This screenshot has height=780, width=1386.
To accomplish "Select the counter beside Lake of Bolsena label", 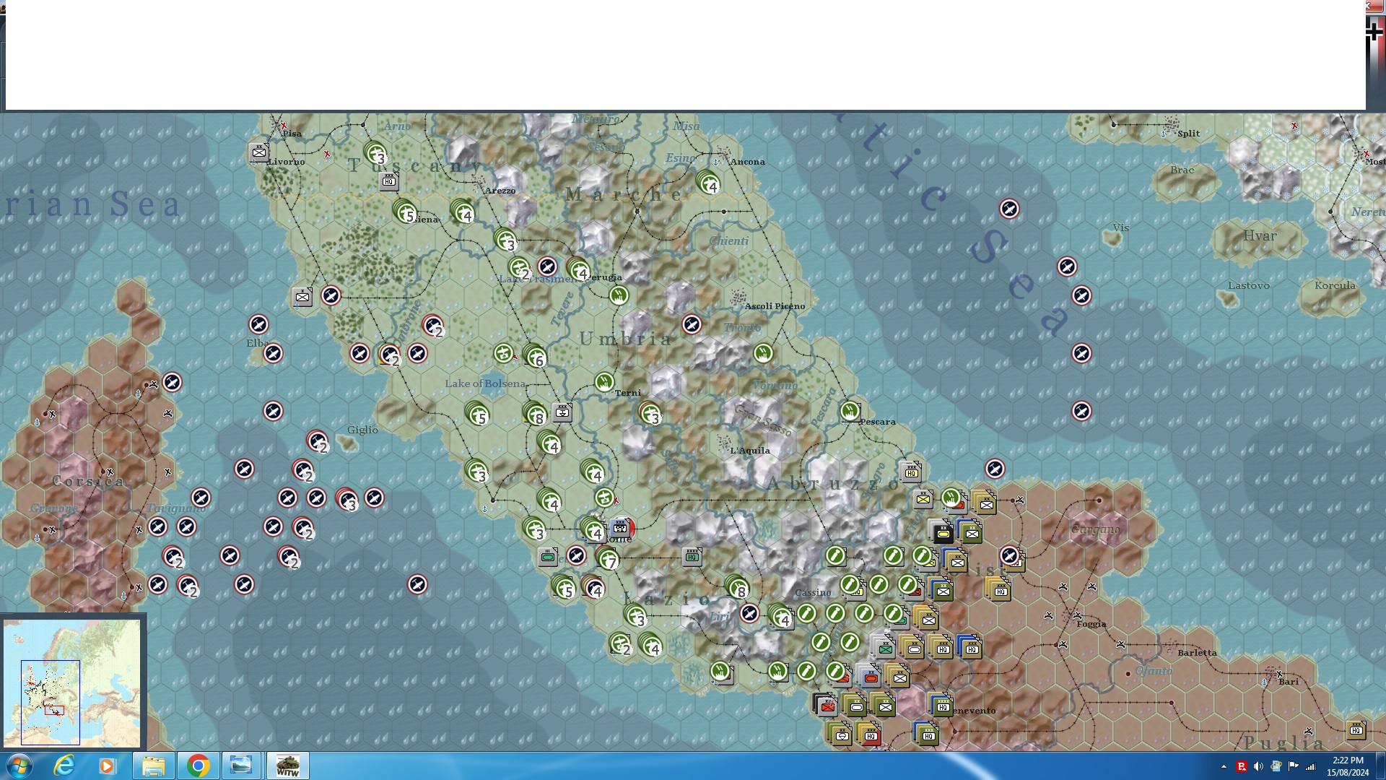I will click(562, 412).
